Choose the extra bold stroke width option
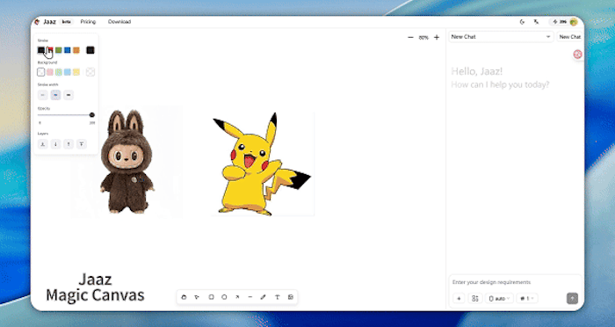 tap(69, 95)
